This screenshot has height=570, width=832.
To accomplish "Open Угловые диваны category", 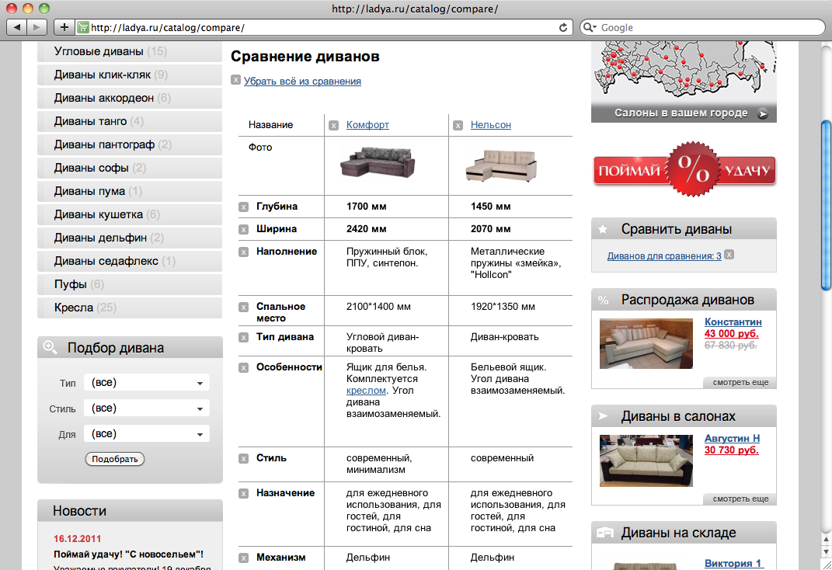I will pos(130,51).
